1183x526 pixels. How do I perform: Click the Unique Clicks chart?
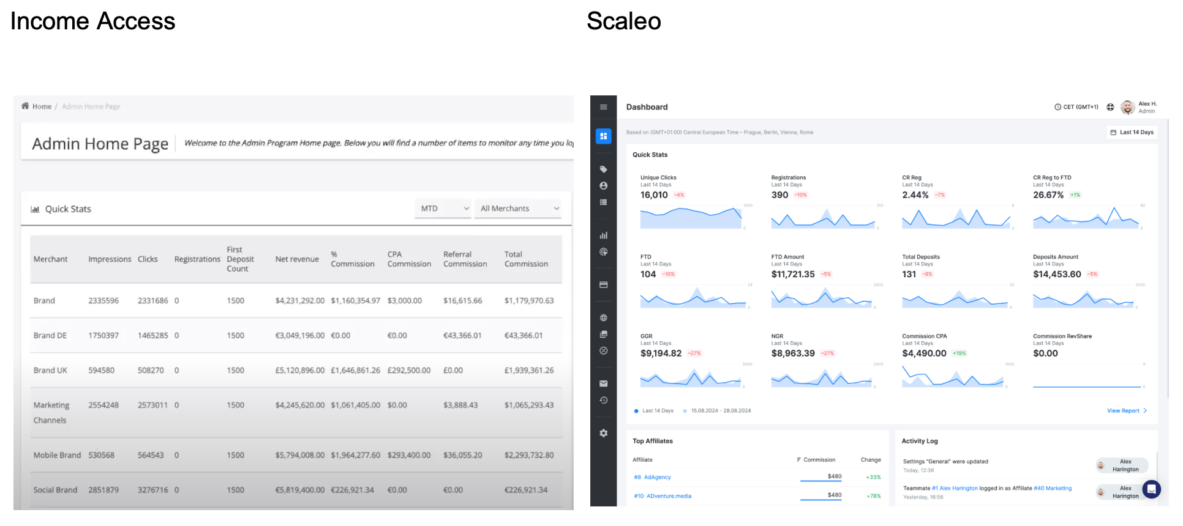(691, 217)
